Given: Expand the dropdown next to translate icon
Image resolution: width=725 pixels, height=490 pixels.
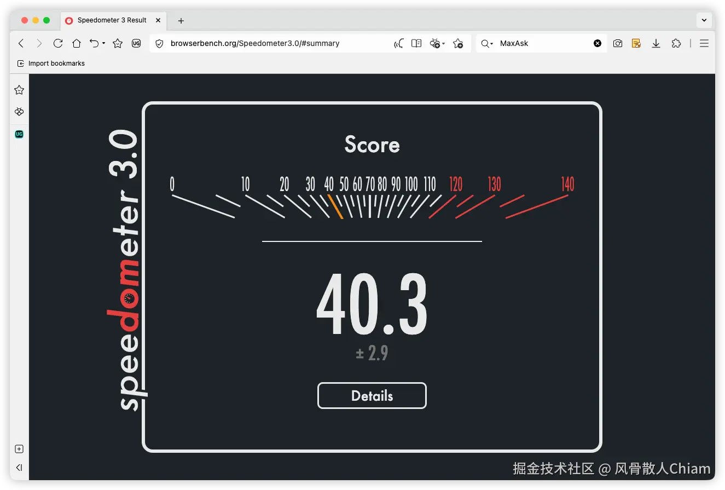Looking at the screenshot, I should [444, 44].
